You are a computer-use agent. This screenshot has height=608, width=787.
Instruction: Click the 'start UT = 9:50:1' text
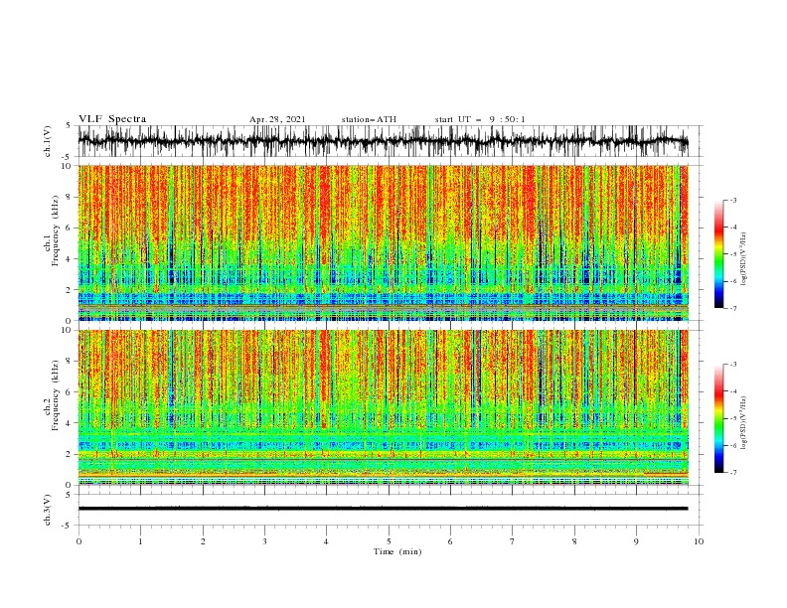(480, 119)
